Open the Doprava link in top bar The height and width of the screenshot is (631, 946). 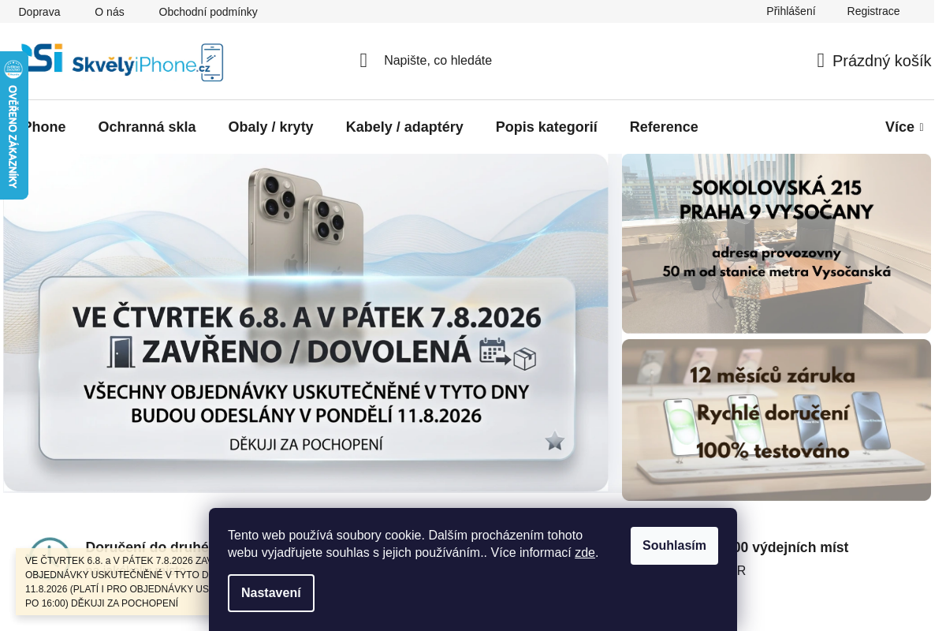[39, 12]
